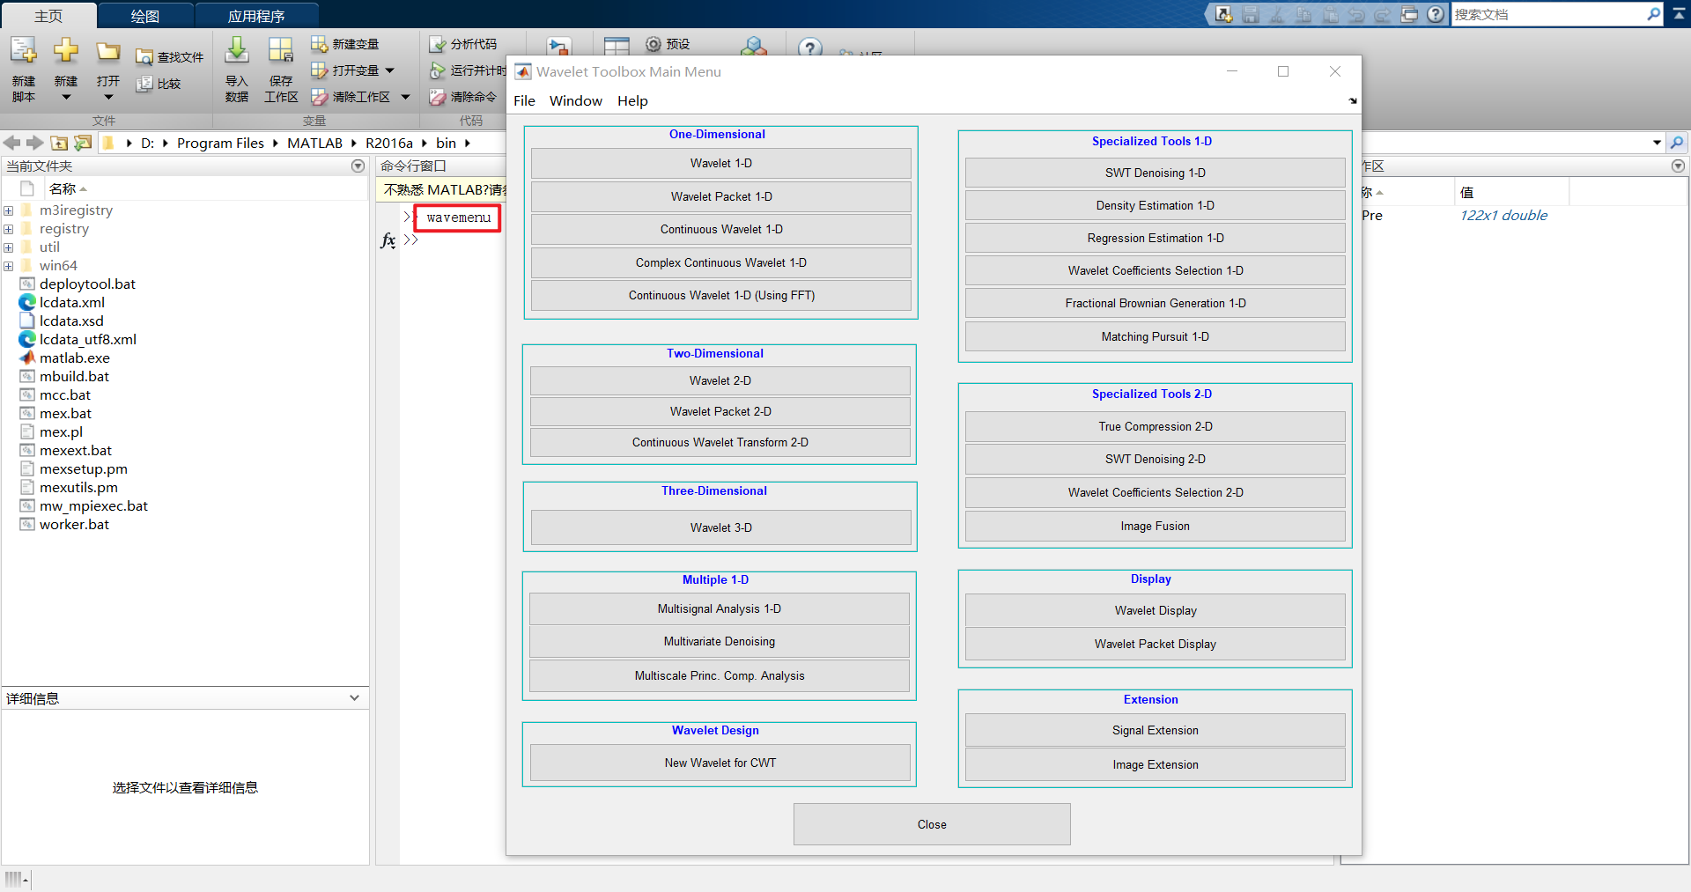
Task: Click the Find Files (查找文件) icon
Action: (x=144, y=57)
